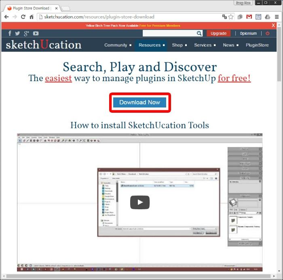Go back with the browser back arrow
This screenshot has width=283, height=280.
click(6, 17)
